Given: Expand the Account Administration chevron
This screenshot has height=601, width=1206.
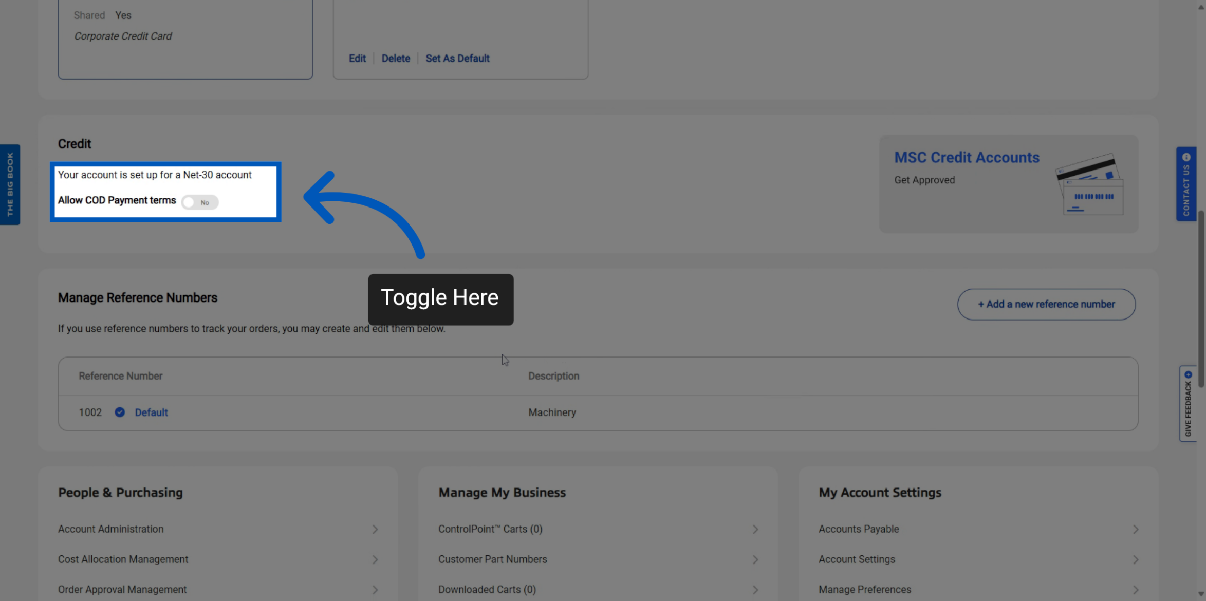Looking at the screenshot, I should pyautogui.click(x=375, y=529).
